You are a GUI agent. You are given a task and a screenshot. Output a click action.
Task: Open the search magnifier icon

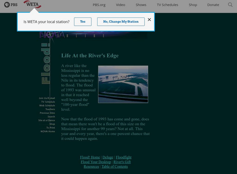tap(230, 5)
